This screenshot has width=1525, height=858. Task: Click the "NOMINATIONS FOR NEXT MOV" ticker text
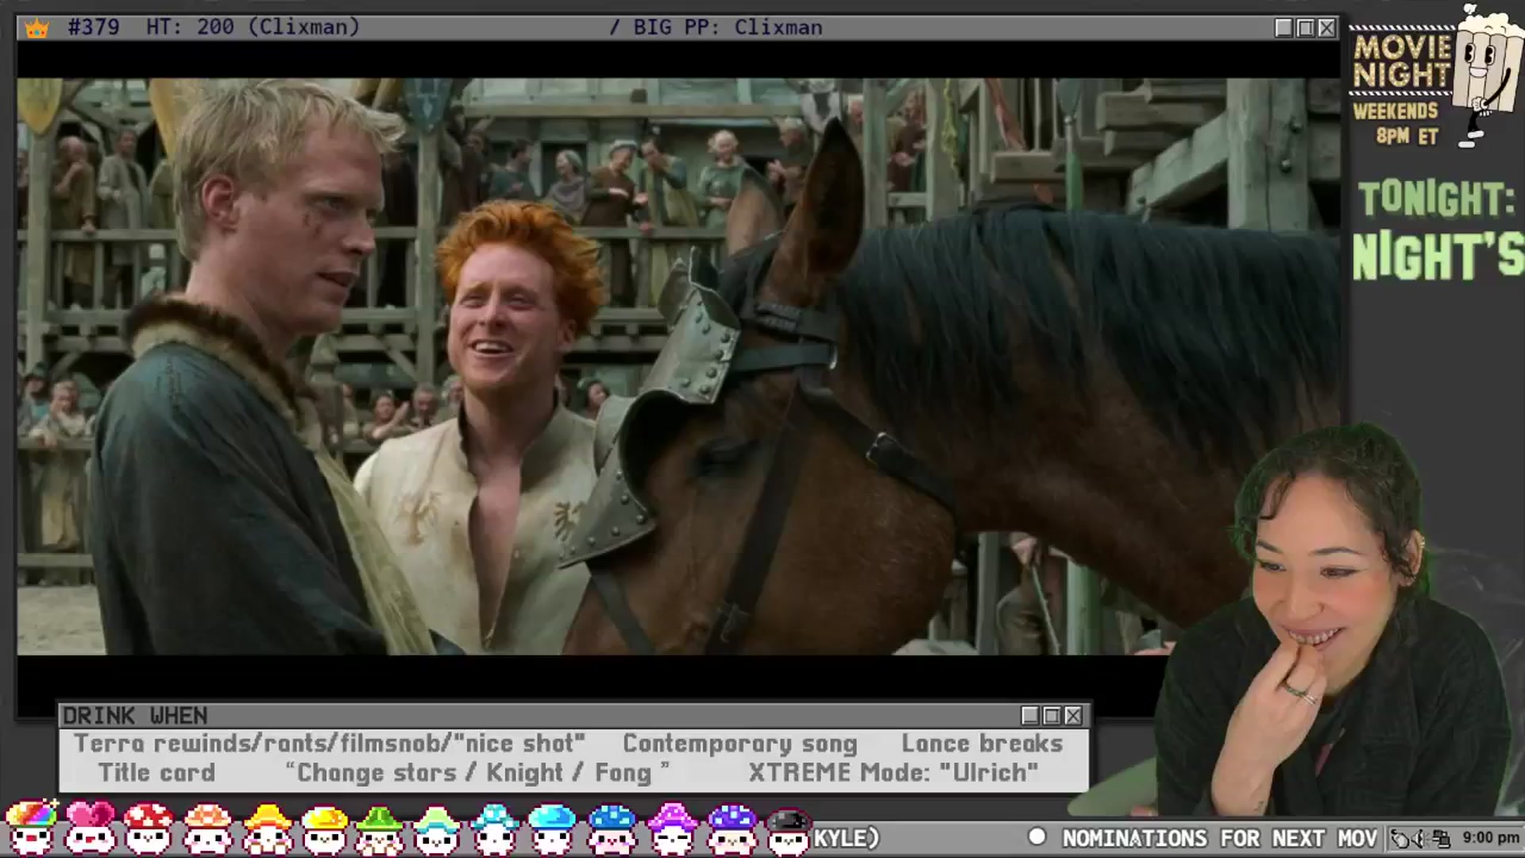(1219, 838)
